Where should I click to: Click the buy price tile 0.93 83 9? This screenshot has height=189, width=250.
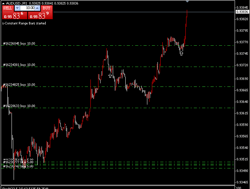tap(40, 15)
